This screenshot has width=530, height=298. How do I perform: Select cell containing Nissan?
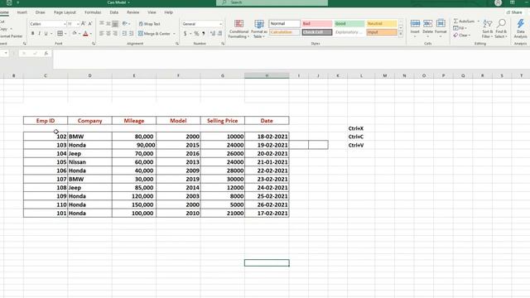point(89,162)
